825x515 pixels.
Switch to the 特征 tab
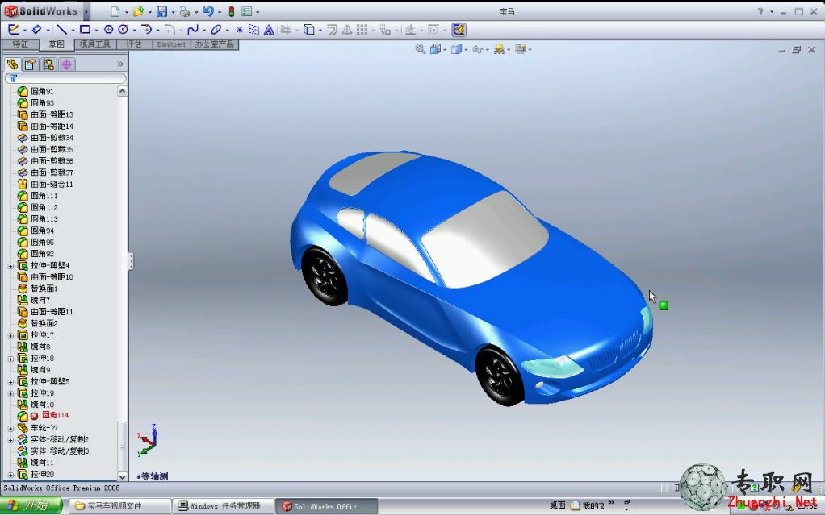click(x=20, y=44)
